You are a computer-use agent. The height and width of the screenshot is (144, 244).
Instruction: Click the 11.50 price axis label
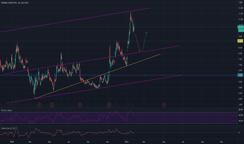click(241, 14)
